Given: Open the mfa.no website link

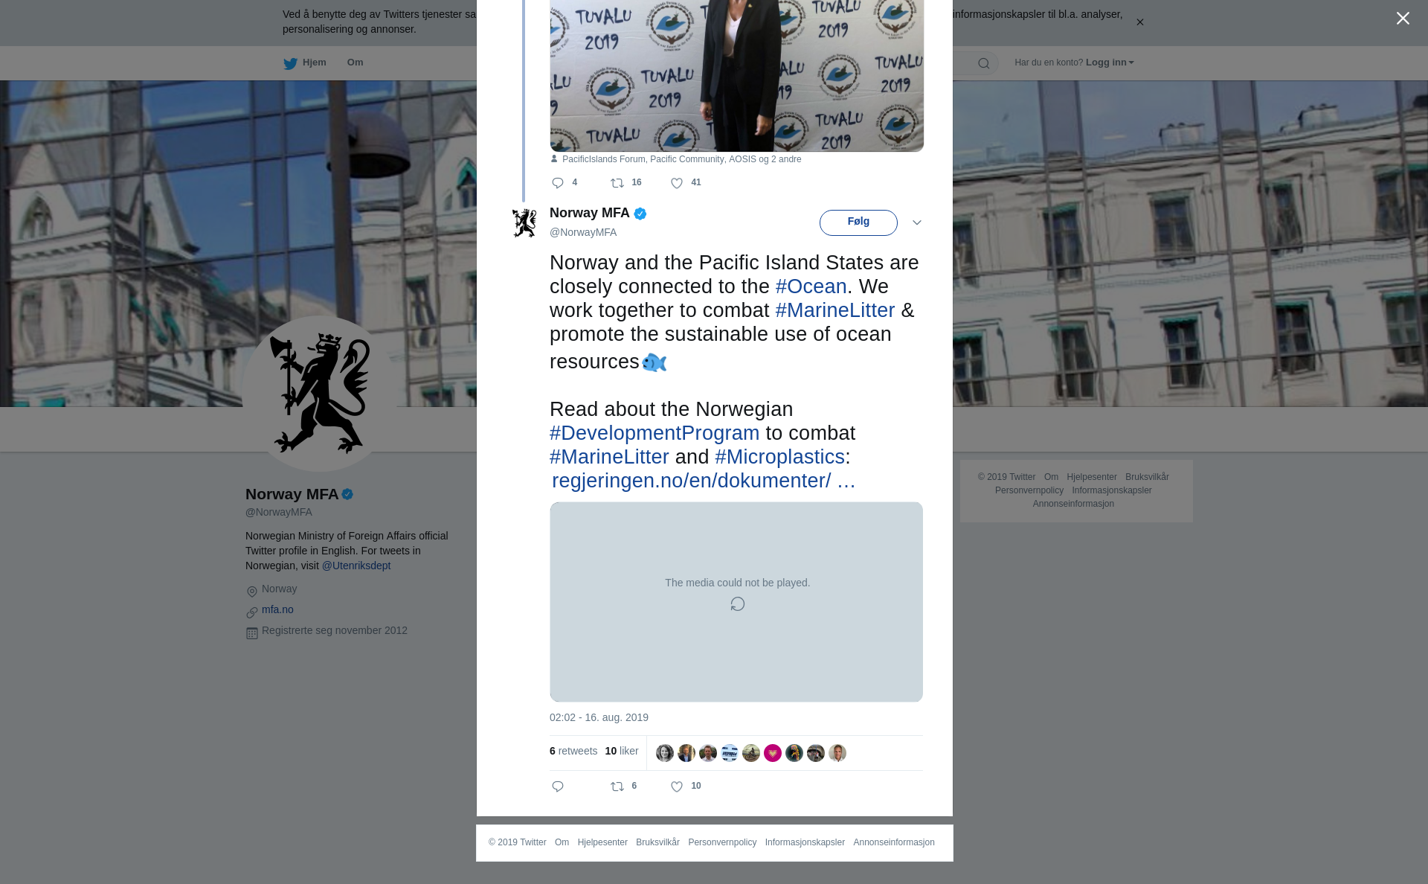Looking at the screenshot, I should pos(277,609).
